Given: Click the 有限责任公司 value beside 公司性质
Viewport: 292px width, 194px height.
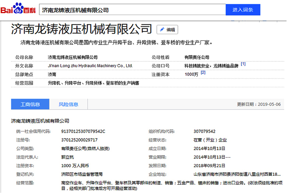Looking at the screenshot, I should point(197,57).
